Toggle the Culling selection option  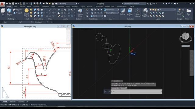122,12
